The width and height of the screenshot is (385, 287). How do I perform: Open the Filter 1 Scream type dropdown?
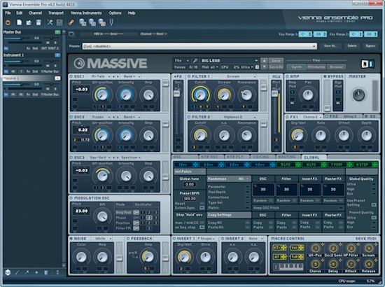(x=234, y=76)
